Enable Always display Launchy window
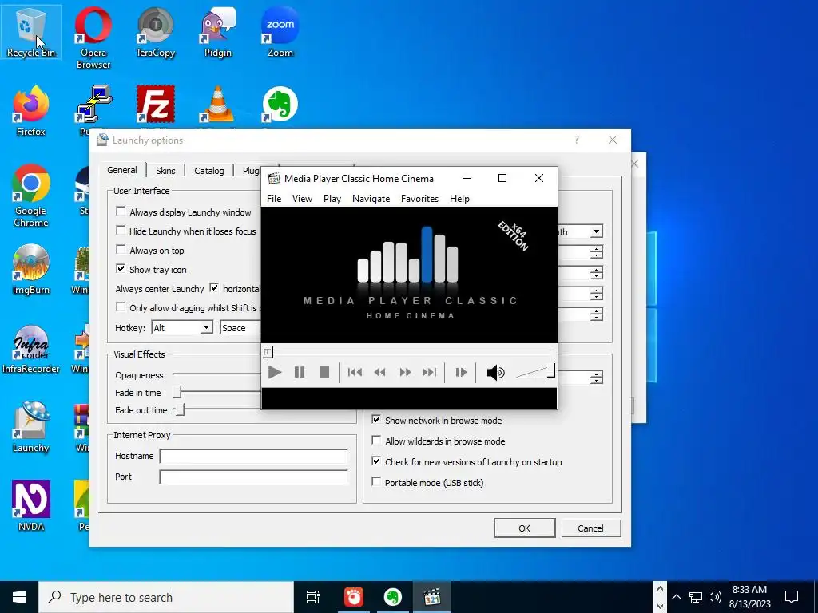 (x=121, y=211)
